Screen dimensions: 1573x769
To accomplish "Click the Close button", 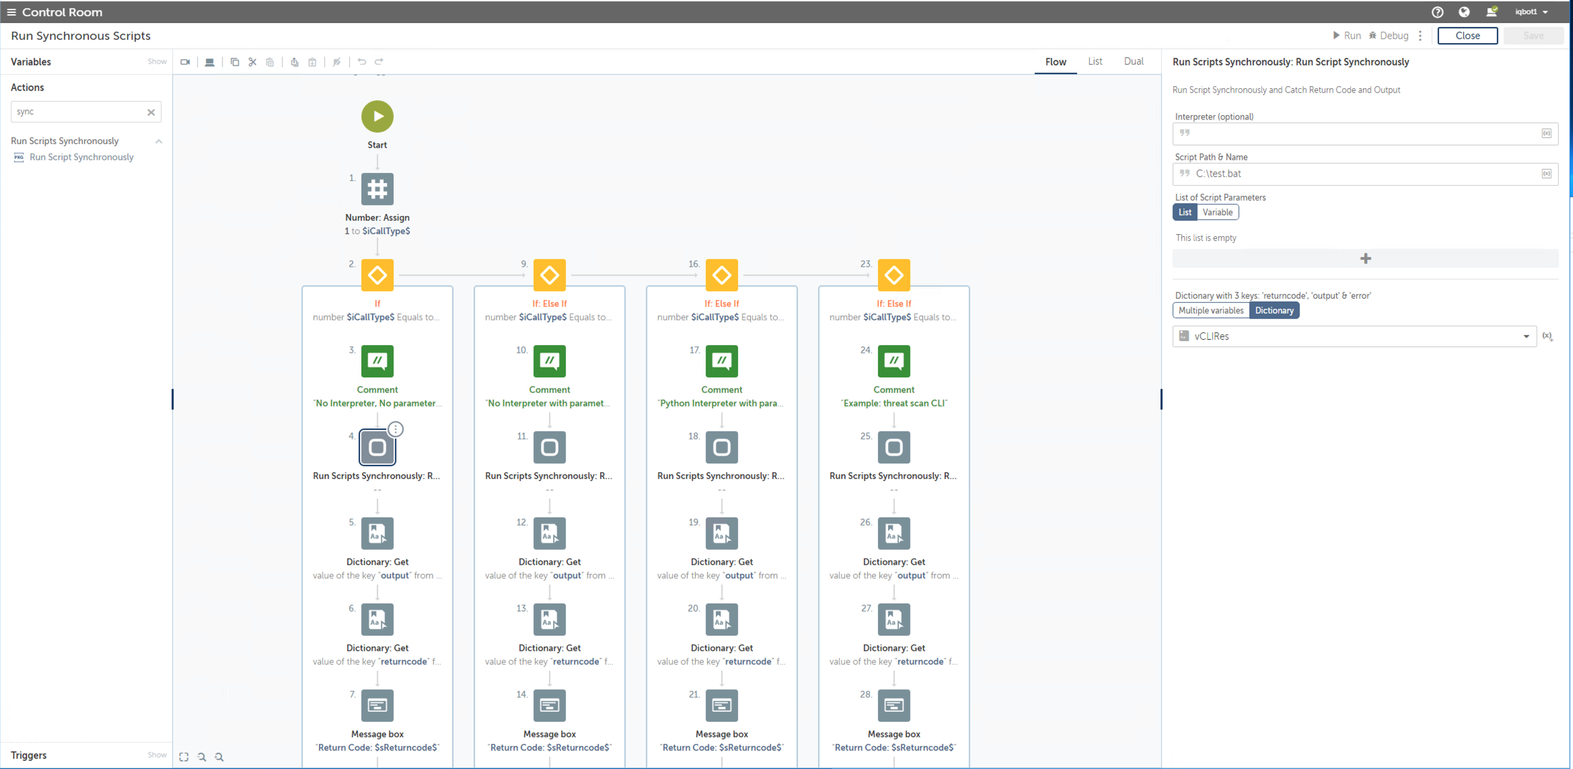I will click(x=1467, y=36).
